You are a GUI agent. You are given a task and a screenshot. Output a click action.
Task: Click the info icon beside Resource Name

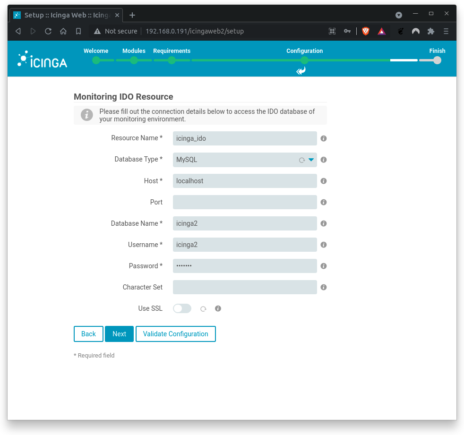(x=323, y=138)
